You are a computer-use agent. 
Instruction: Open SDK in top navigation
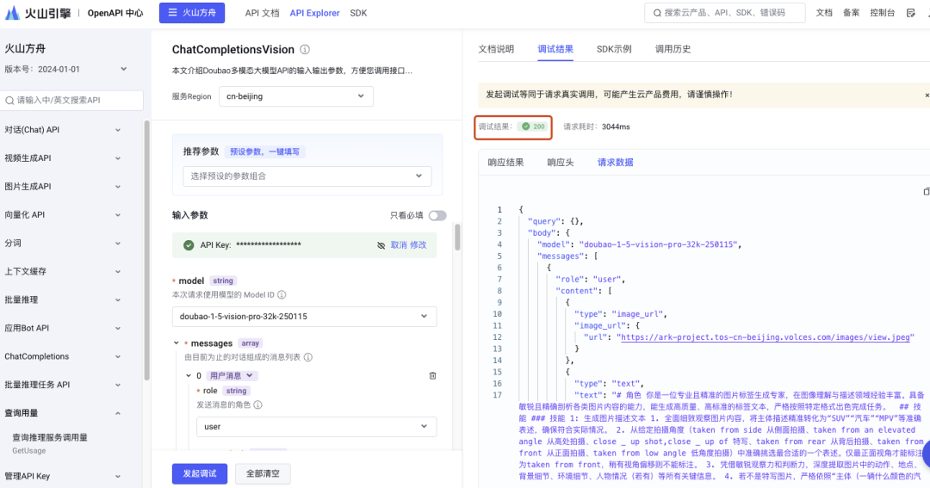click(359, 13)
